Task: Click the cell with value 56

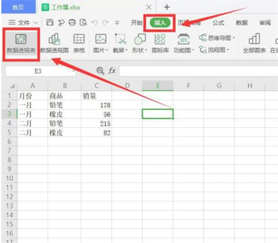Action: [96, 114]
